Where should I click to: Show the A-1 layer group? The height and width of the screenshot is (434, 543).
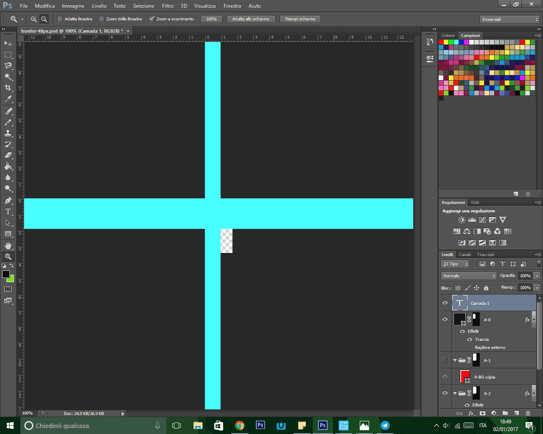pyautogui.click(x=445, y=360)
